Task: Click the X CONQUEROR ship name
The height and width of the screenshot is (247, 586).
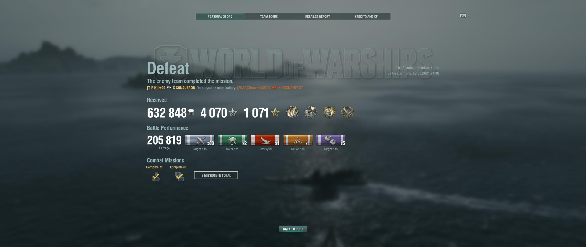Action: click(x=184, y=88)
